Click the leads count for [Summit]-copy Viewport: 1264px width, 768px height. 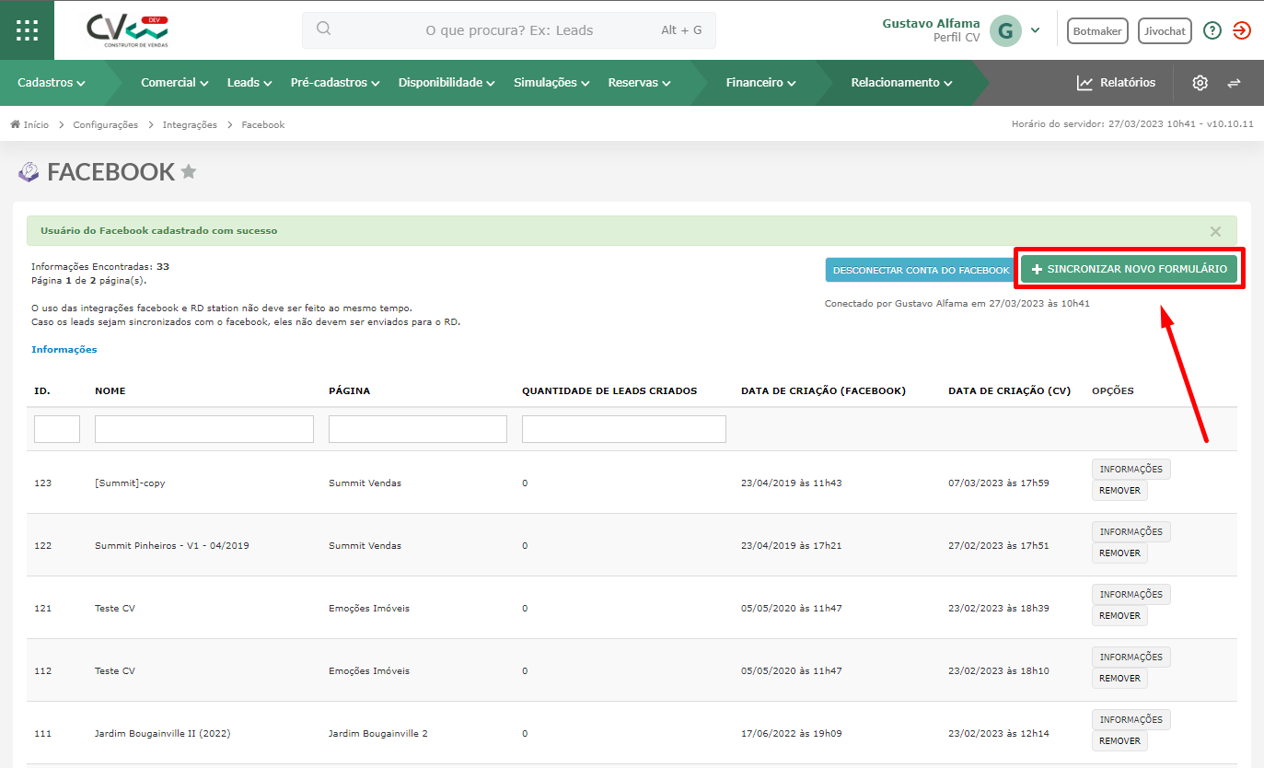(x=525, y=483)
